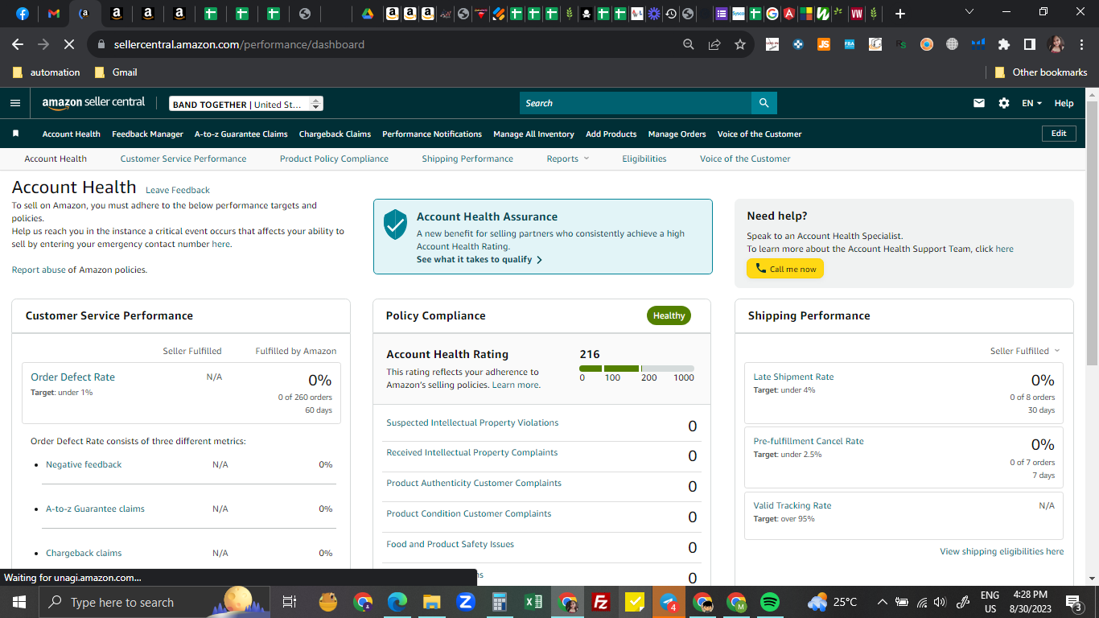The height and width of the screenshot is (618, 1099).
Task: Open the automation bookmarks folder
Action: 47,72
